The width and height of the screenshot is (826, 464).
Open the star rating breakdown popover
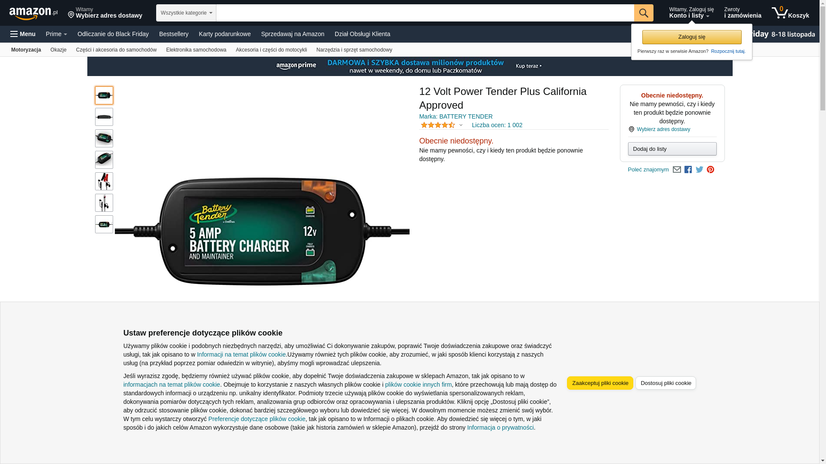(x=442, y=125)
